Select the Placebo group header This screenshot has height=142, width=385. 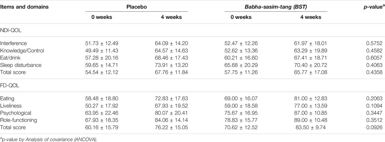coord(137,7)
